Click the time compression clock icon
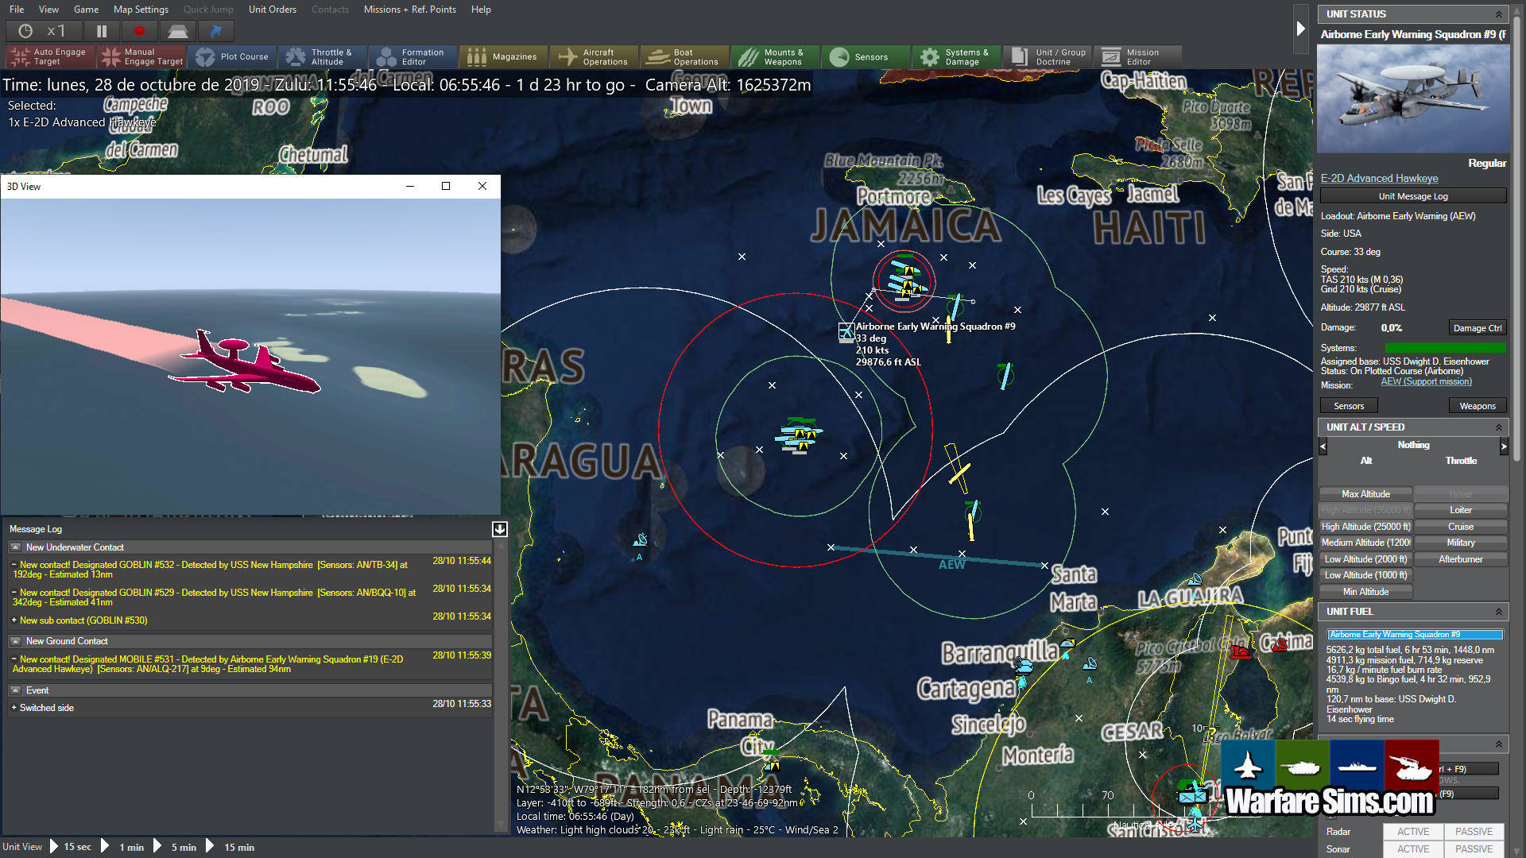Screen dimensions: 1526x858 [25, 31]
